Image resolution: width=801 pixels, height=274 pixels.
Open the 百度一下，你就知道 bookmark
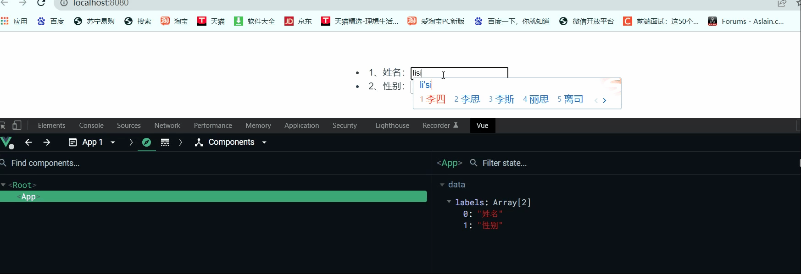512,21
